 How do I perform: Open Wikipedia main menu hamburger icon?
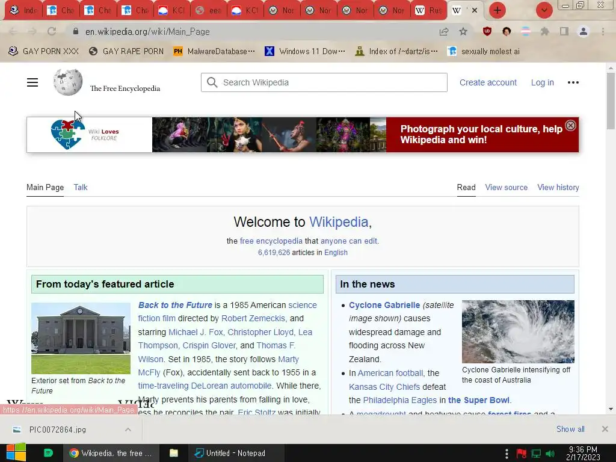pyautogui.click(x=32, y=82)
